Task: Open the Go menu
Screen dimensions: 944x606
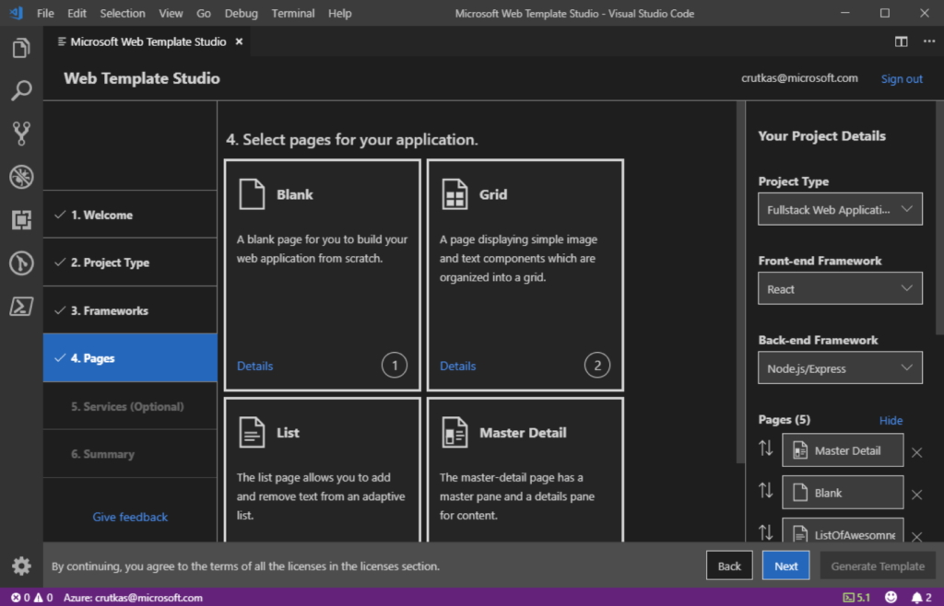Action: click(x=204, y=13)
